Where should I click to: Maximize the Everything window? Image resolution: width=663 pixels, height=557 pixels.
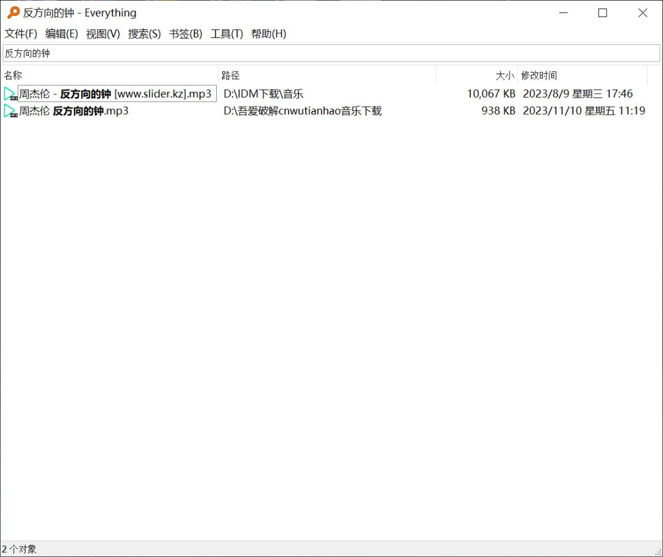tap(603, 13)
